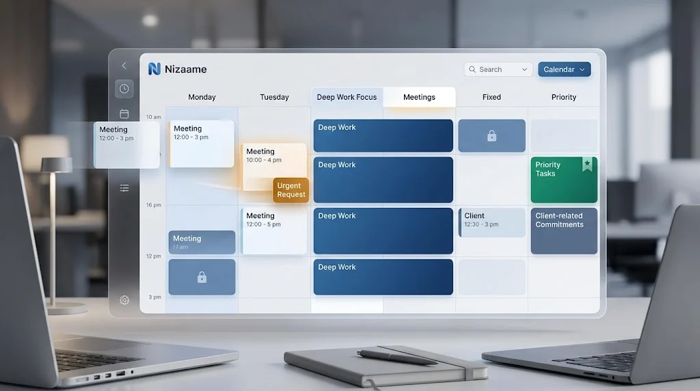Open the calendar icon in sidebar
The width and height of the screenshot is (700, 391).
tap(124, 114)
